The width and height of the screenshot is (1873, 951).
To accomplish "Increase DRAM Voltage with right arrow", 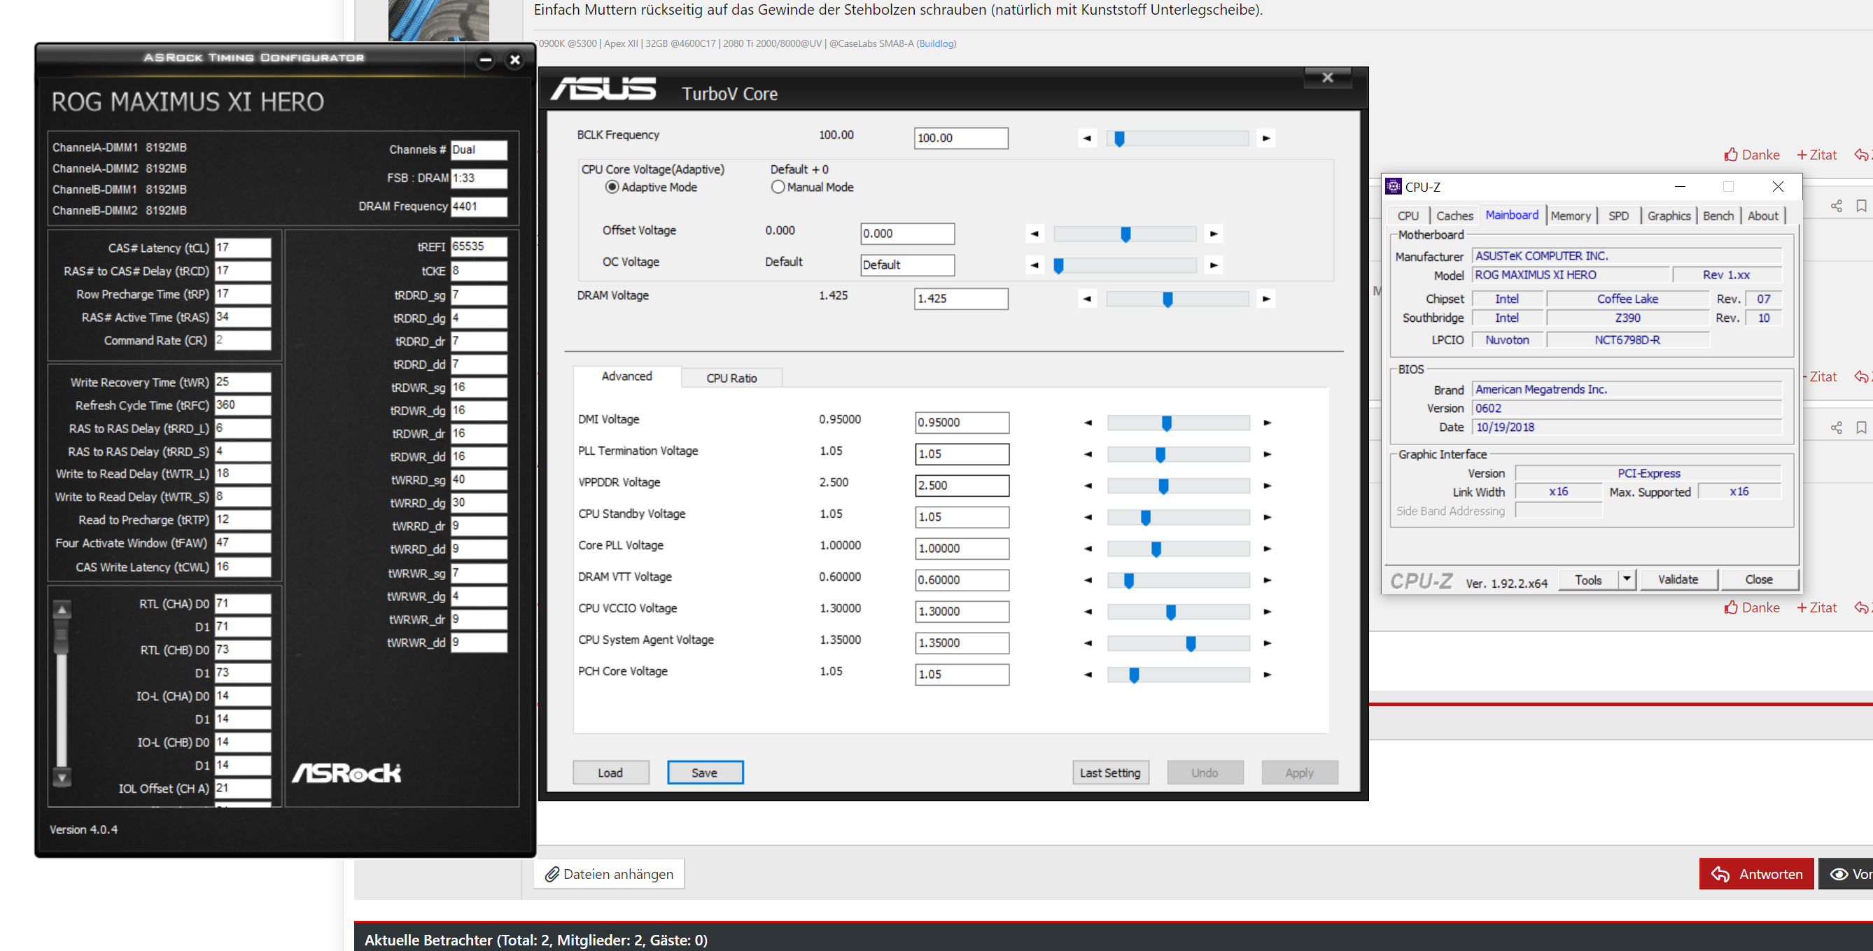I will click(x=1266, y=299).
